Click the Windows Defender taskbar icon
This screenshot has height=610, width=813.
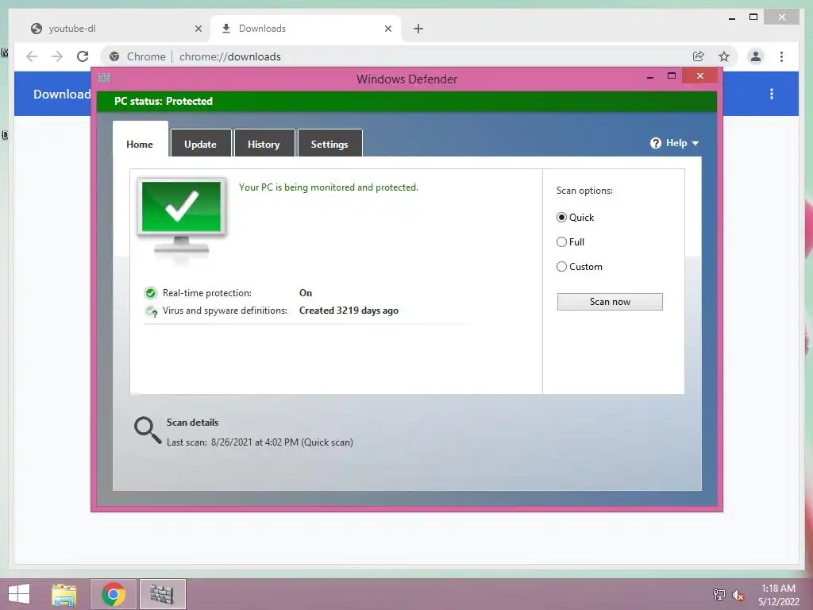pos(162,594)
